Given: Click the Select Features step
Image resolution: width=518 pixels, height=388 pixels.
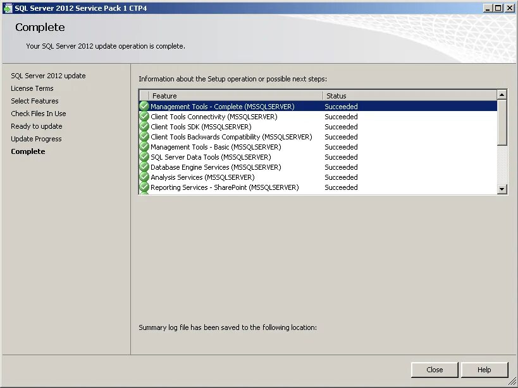Looking at the screenshot, I should (35, 101).
